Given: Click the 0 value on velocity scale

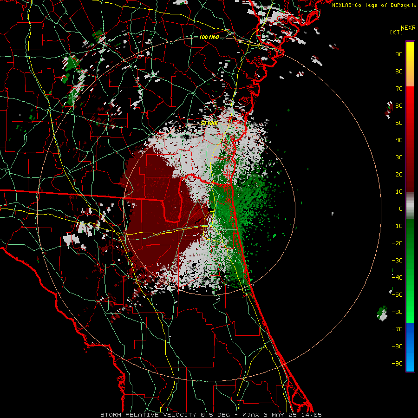Looking at the screenshot, I should tap(401, 209).
